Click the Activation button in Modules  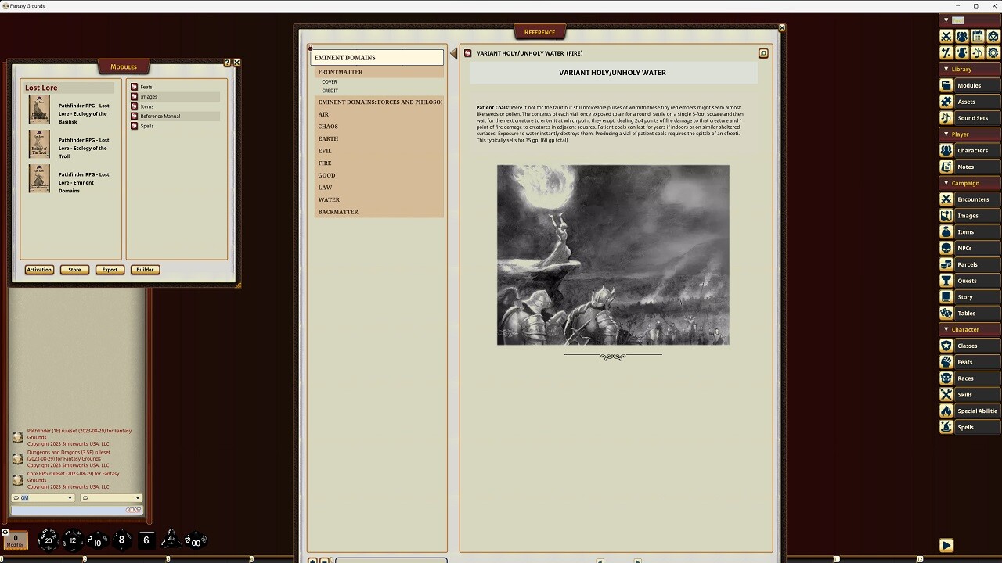39,269
